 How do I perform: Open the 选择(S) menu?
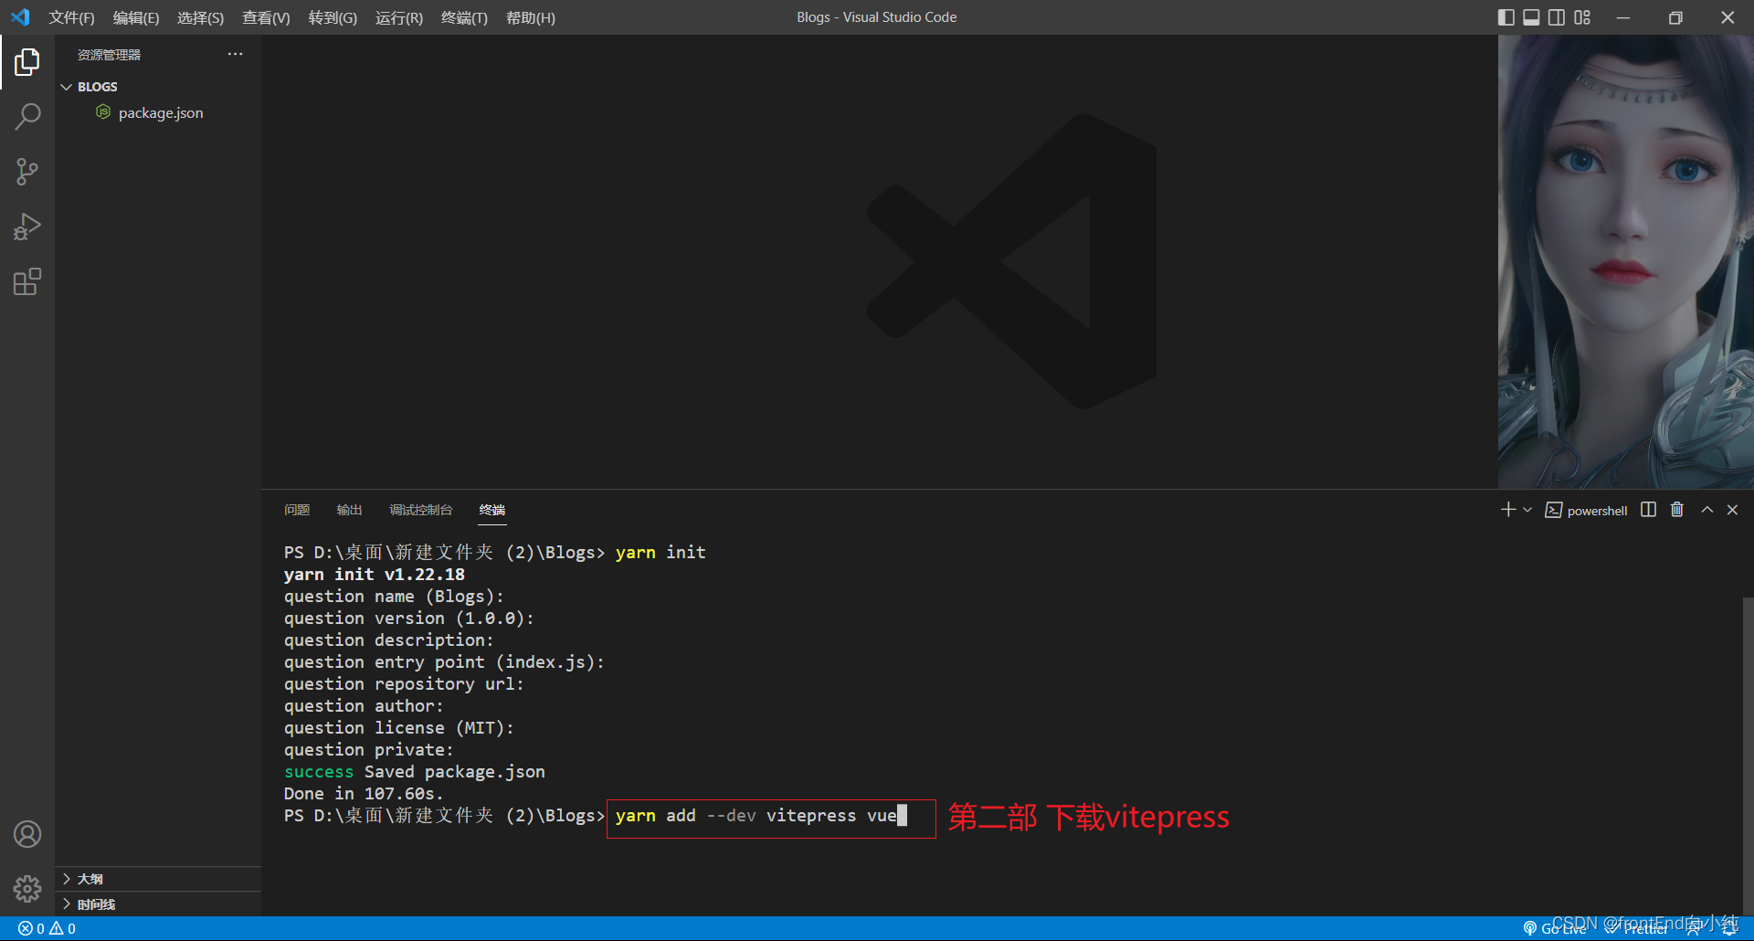tap(200, 17)
